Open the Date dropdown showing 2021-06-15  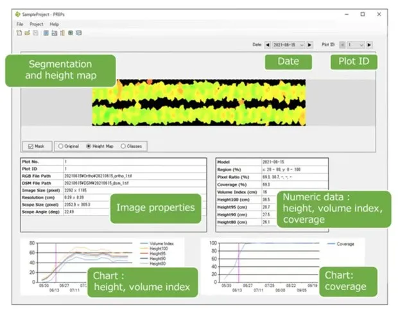(288, 45)
